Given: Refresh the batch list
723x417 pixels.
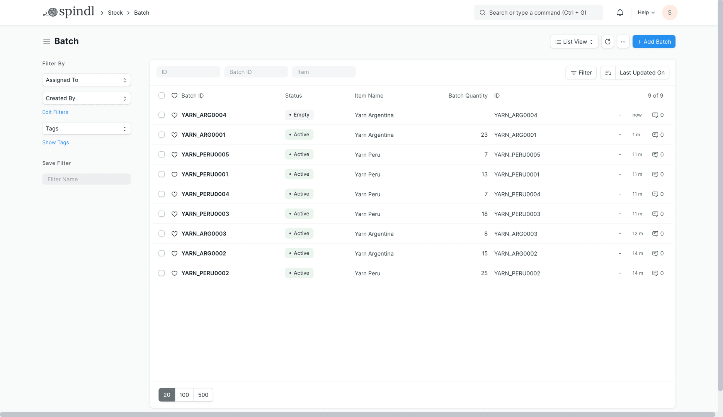Looking at the screenshot, I should click(607, 42).
